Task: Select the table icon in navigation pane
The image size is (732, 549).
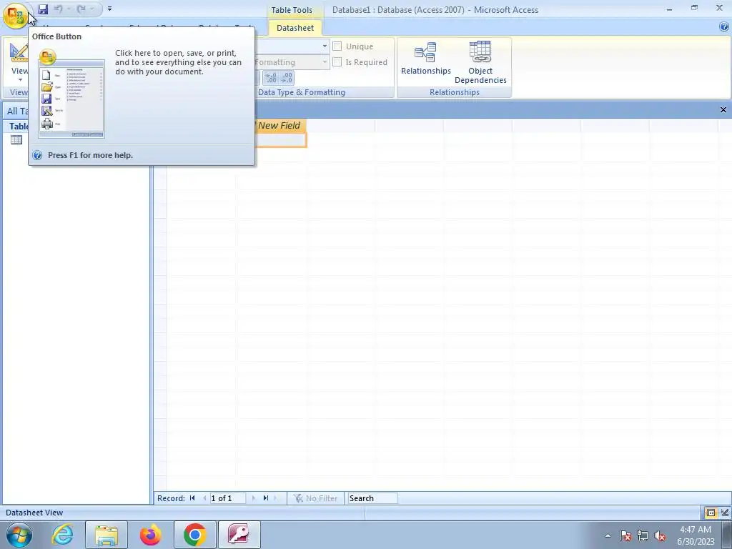Action: tap(16, 139)
